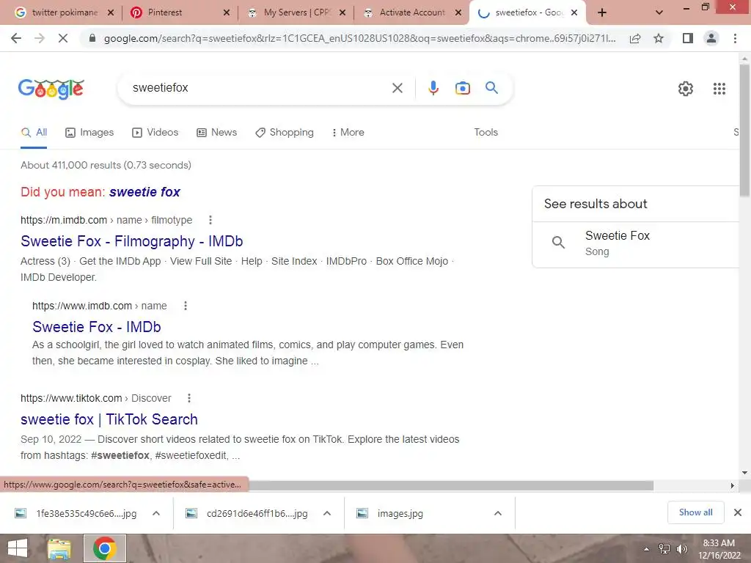Open volume control in system tray
The width and height of the screenshot is (751, 563).
[681, 548]
